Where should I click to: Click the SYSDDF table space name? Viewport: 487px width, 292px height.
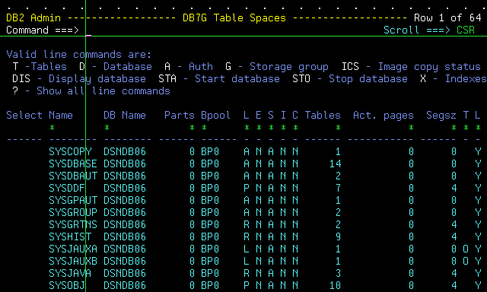tap(67, 188)
